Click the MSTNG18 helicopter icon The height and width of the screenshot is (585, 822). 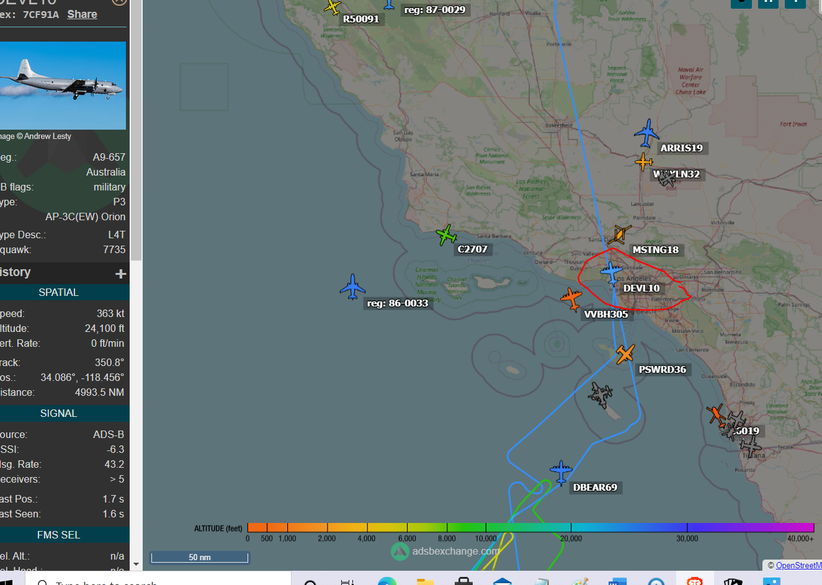[x=619, y=234]
